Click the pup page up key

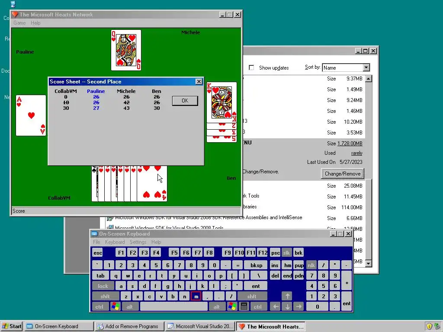click(299, 265)
